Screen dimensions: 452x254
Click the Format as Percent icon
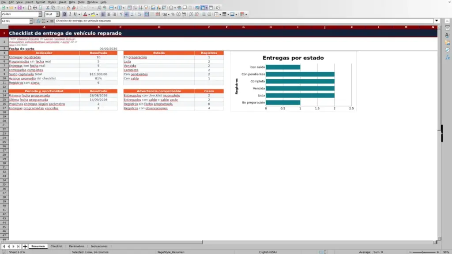pyautogui.click(x=173, y=15)
